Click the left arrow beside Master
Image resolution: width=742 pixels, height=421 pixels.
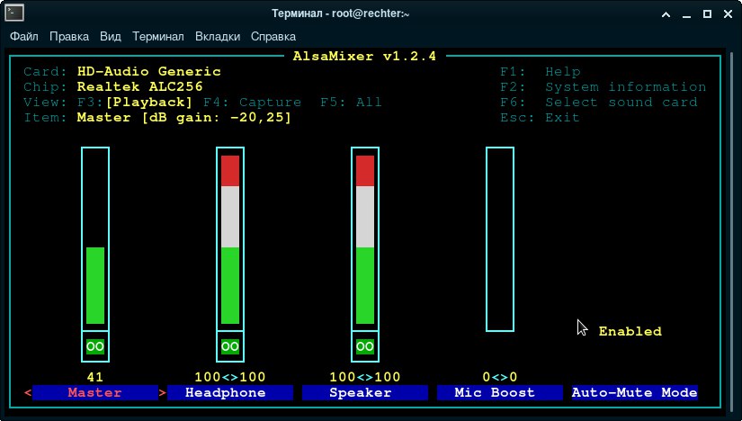click(28, 392)
